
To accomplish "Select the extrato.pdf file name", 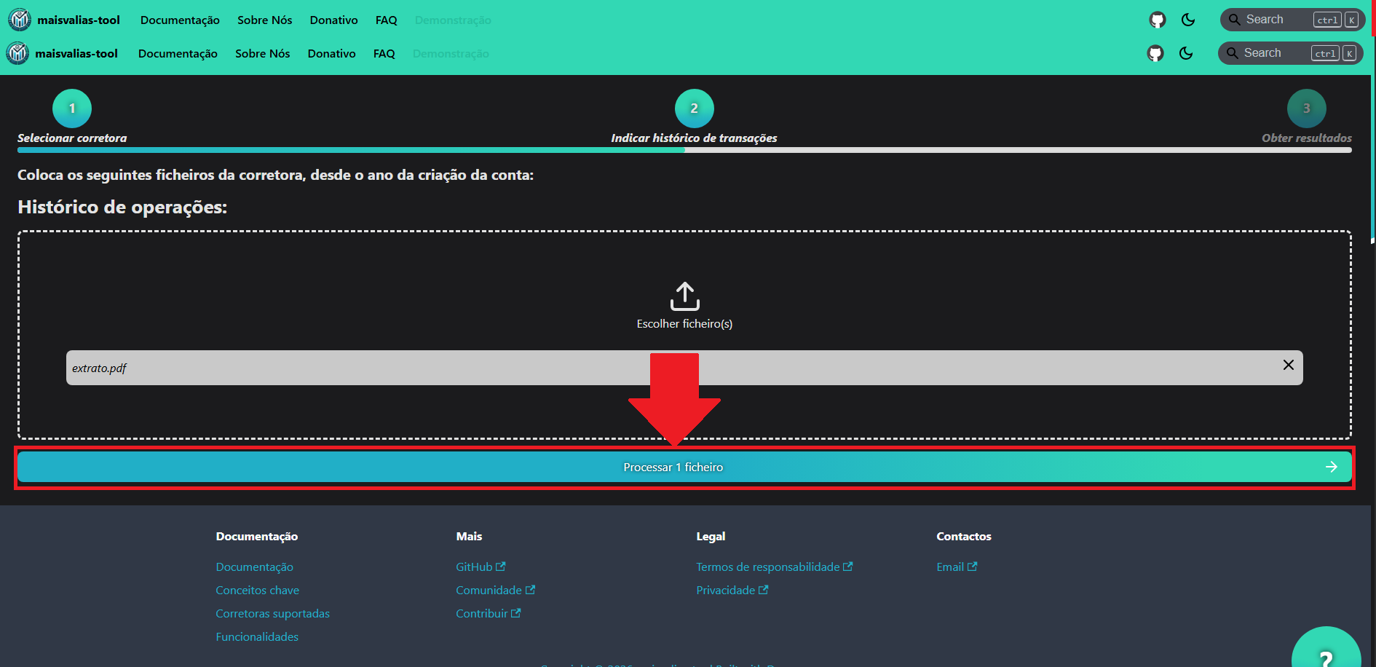I will (99, 368).
